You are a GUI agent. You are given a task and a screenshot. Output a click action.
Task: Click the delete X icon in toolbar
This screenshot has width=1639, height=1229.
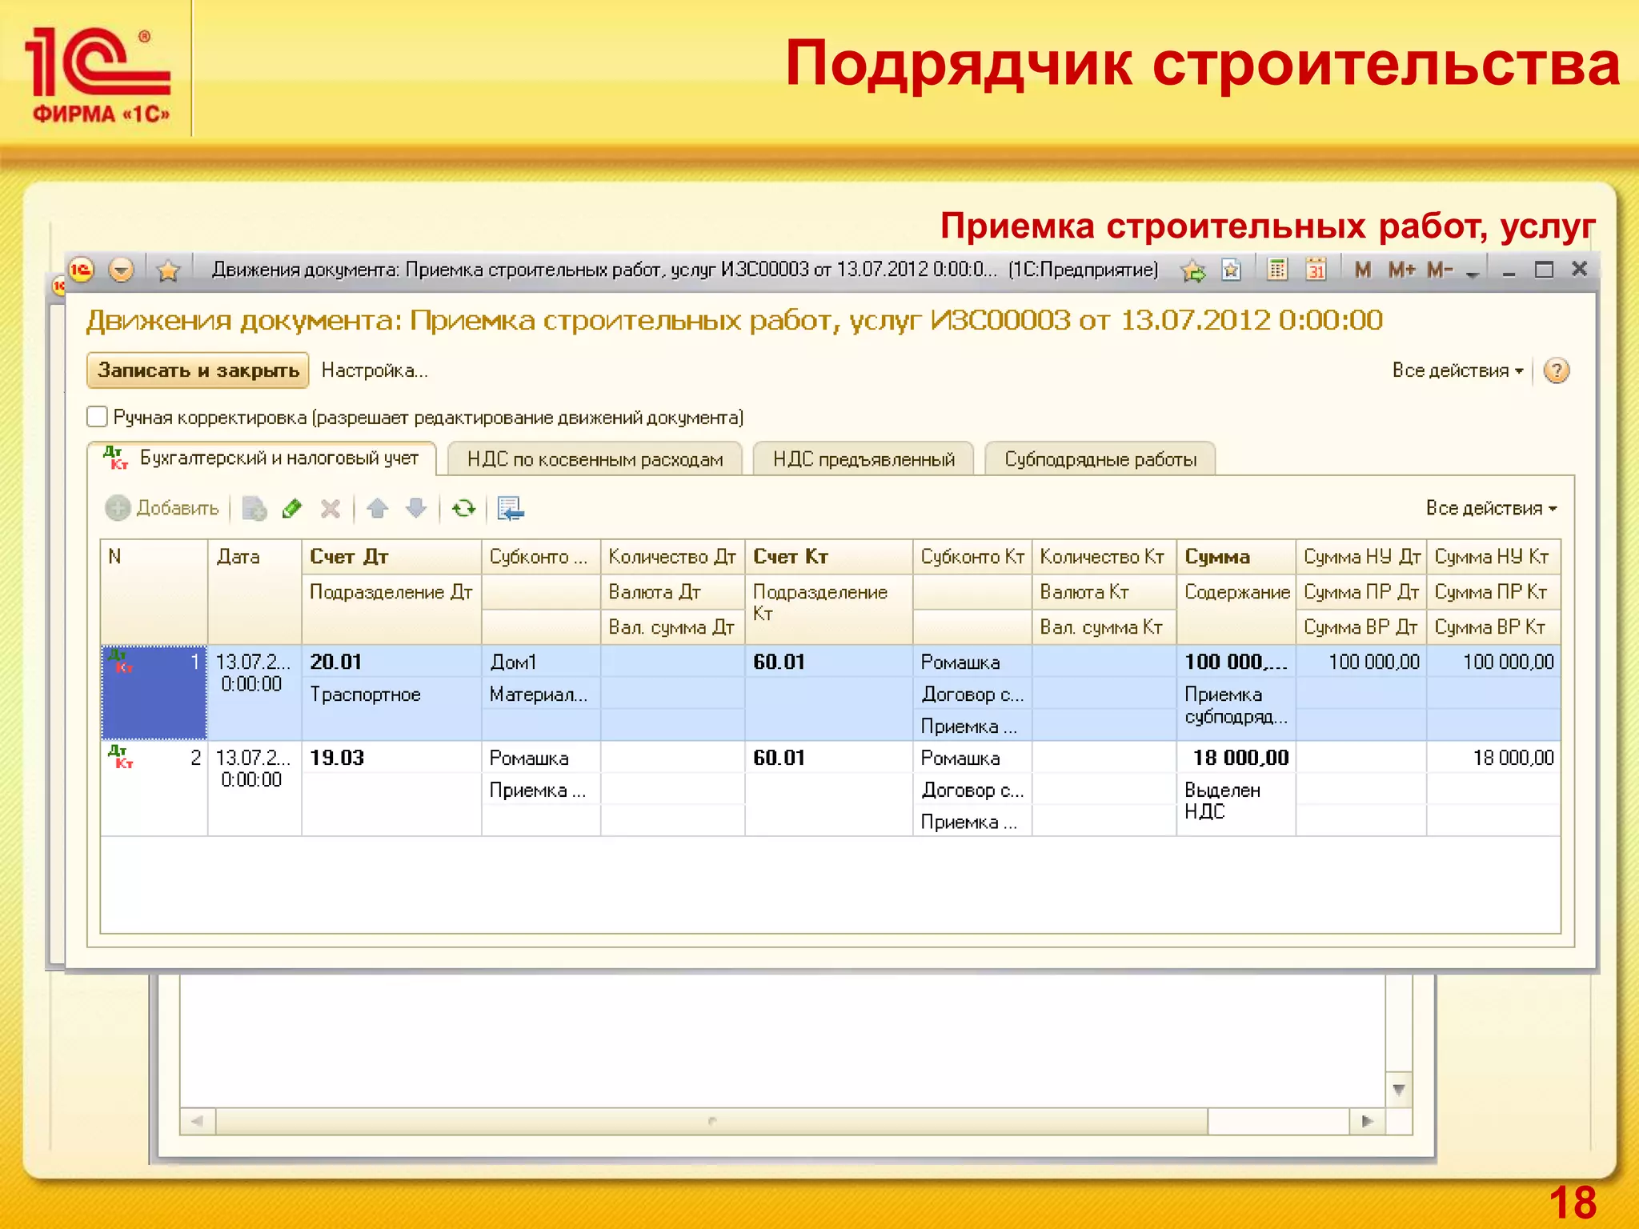pos(331,508)
